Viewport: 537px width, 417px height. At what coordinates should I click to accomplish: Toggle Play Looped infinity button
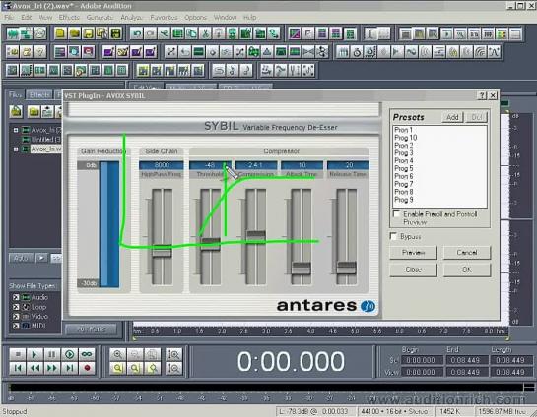coord(87,354)
